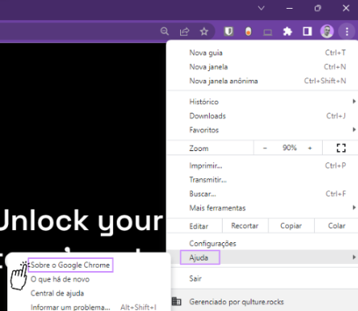This screenshot has width=358, height=311.
Task: Click the three-dot Chrome menu button
Action: [x=347, y=32]
